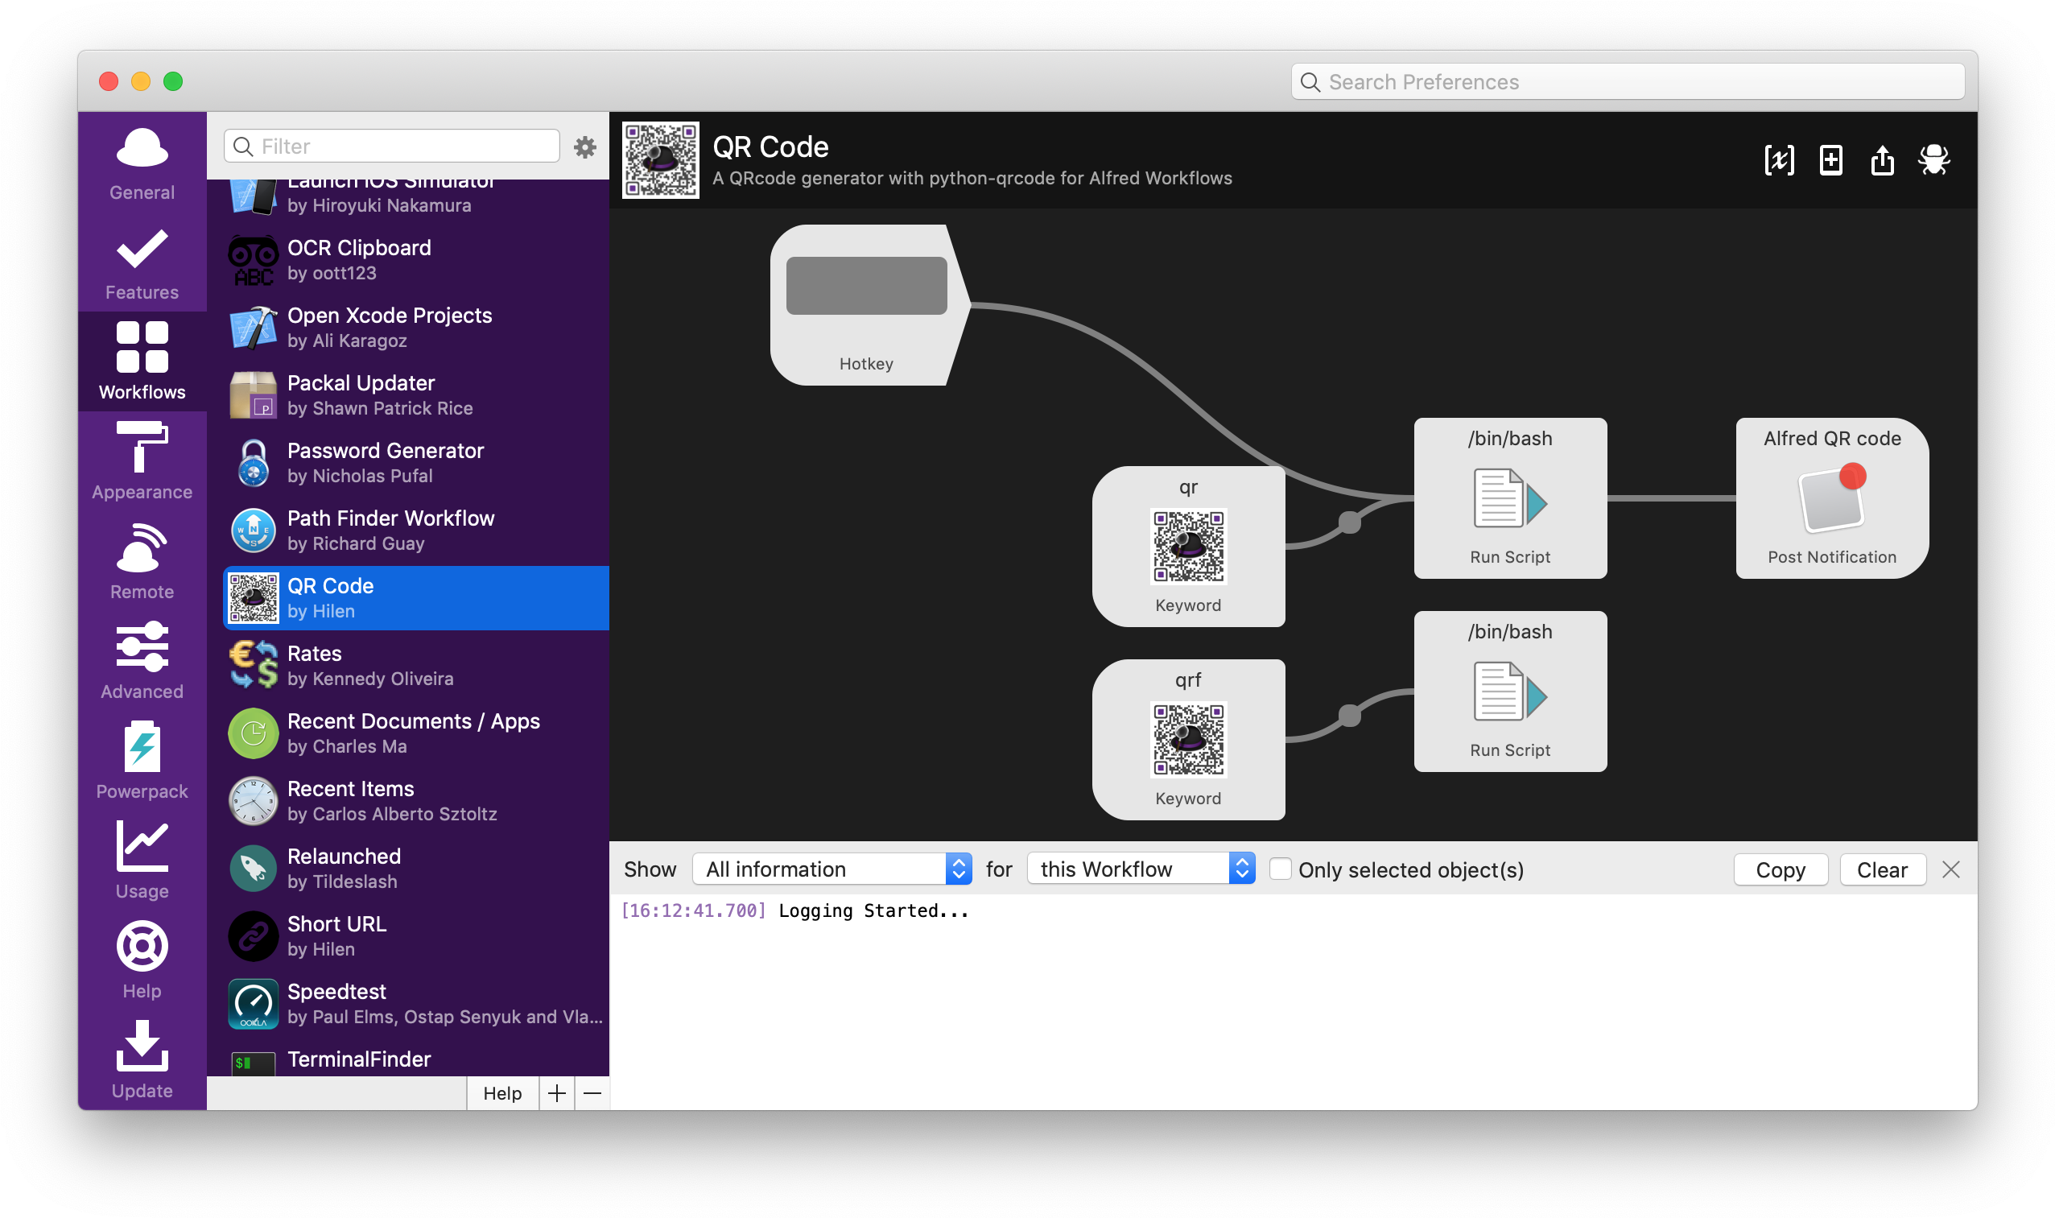Select Open Xcode Projects workflow

pos(416,328)
